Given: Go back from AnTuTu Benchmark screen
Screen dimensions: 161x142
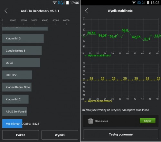Looking at the screenshot, I should pos(6,11).
